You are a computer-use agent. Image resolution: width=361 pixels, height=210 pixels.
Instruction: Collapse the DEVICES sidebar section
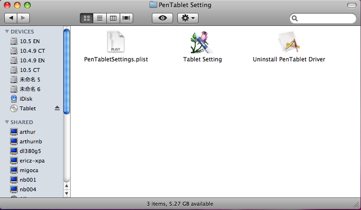coord(7,32)
